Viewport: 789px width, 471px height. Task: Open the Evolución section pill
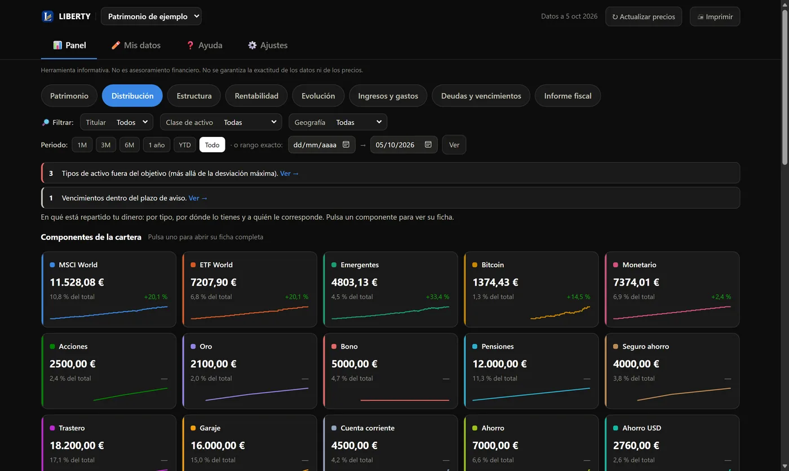coord(318,96)
